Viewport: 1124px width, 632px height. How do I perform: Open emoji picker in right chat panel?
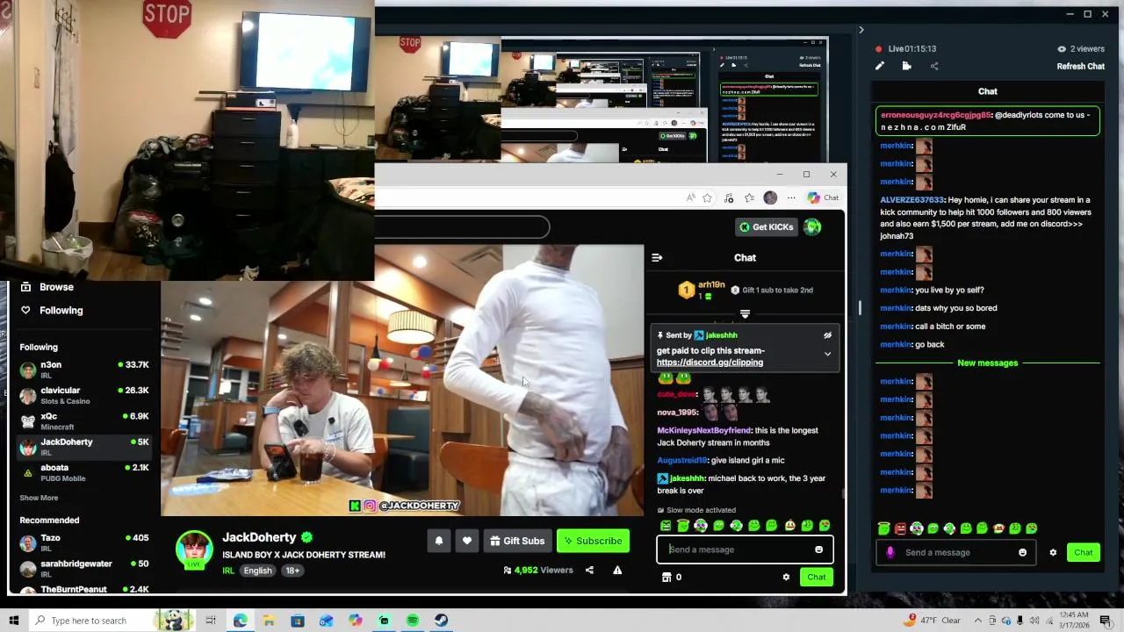1022,552
